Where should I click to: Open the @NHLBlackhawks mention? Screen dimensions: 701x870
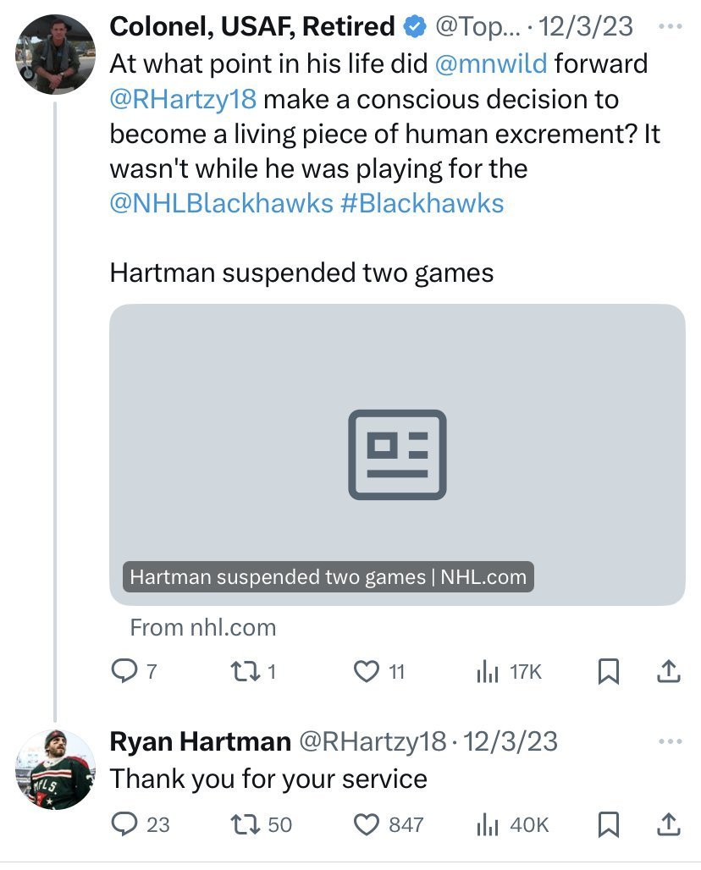click(221, 203)
